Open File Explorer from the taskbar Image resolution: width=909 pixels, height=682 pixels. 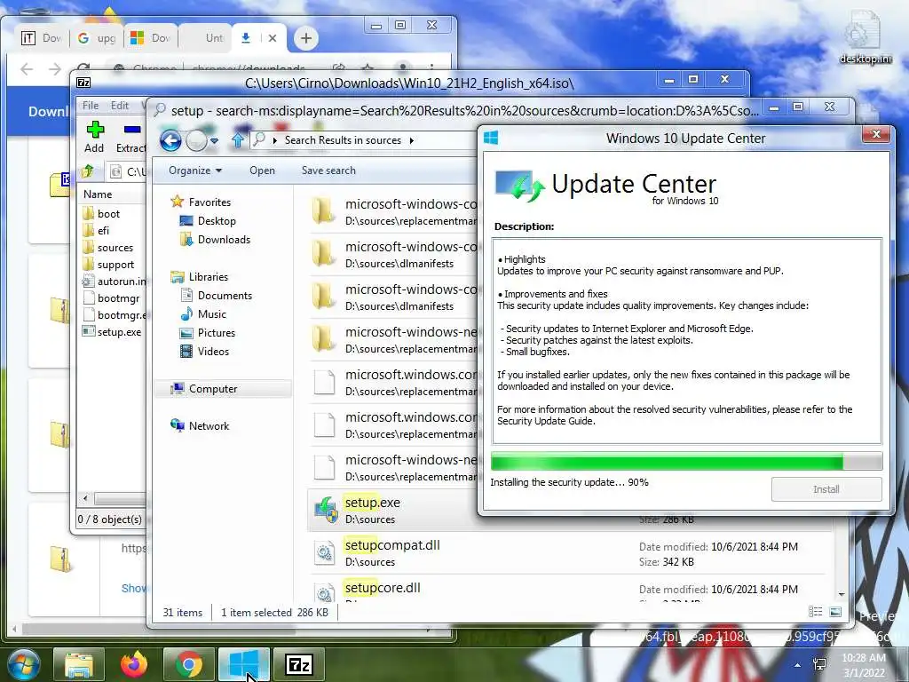tap(79, 664)
